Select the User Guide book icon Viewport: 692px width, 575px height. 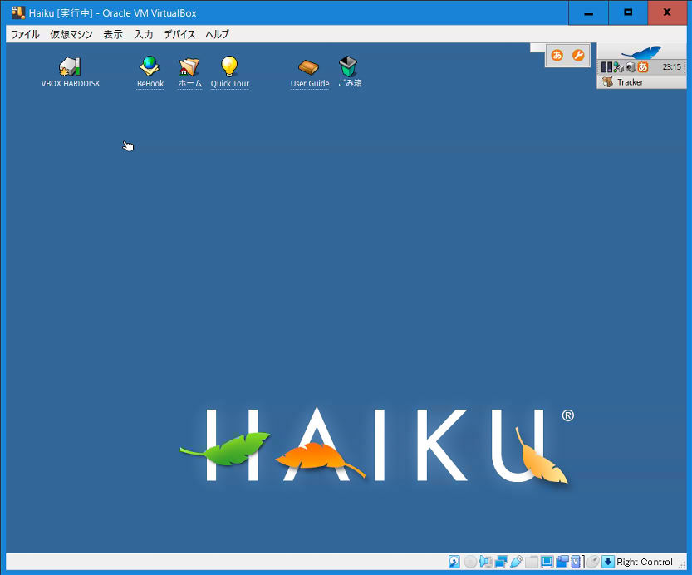[x=308, y=67]
